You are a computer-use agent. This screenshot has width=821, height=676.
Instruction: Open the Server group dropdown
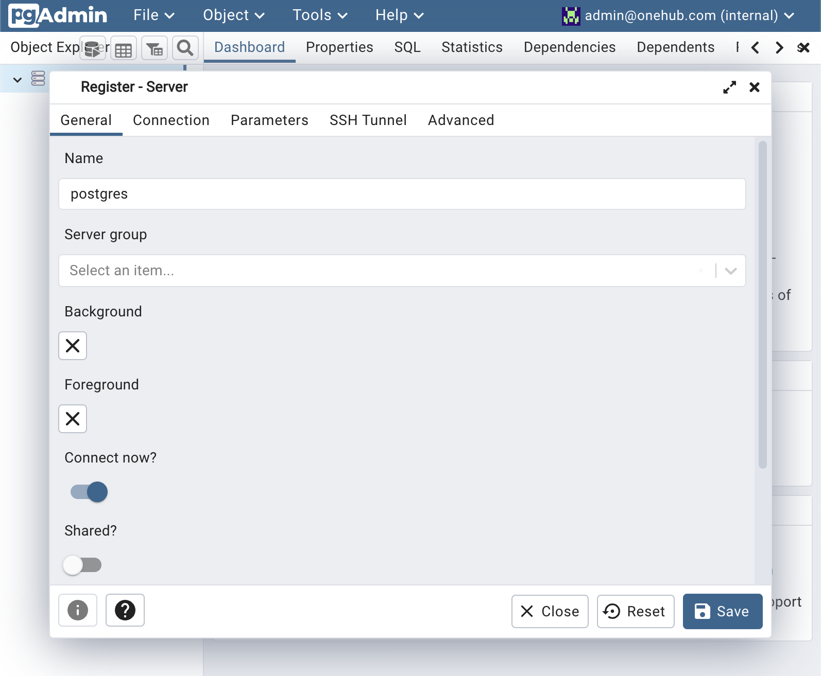pos(402,271)
